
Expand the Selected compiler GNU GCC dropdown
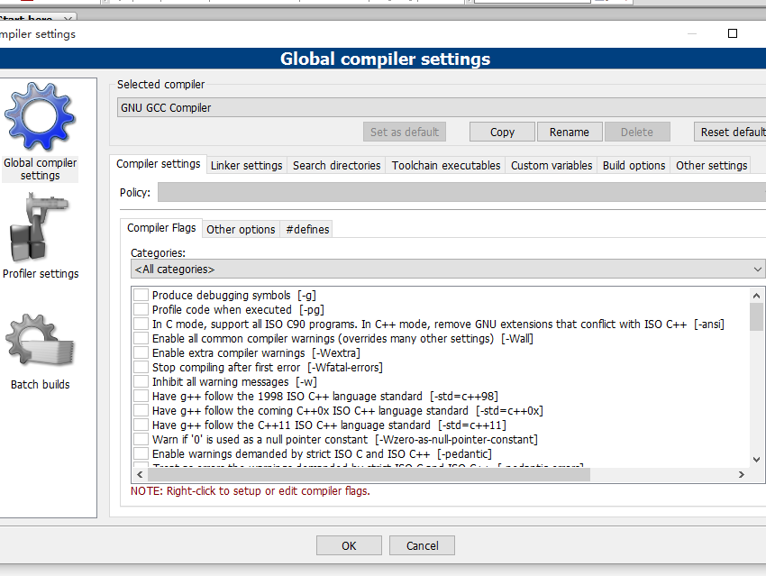pyautogui.click(x=442, y=107)
